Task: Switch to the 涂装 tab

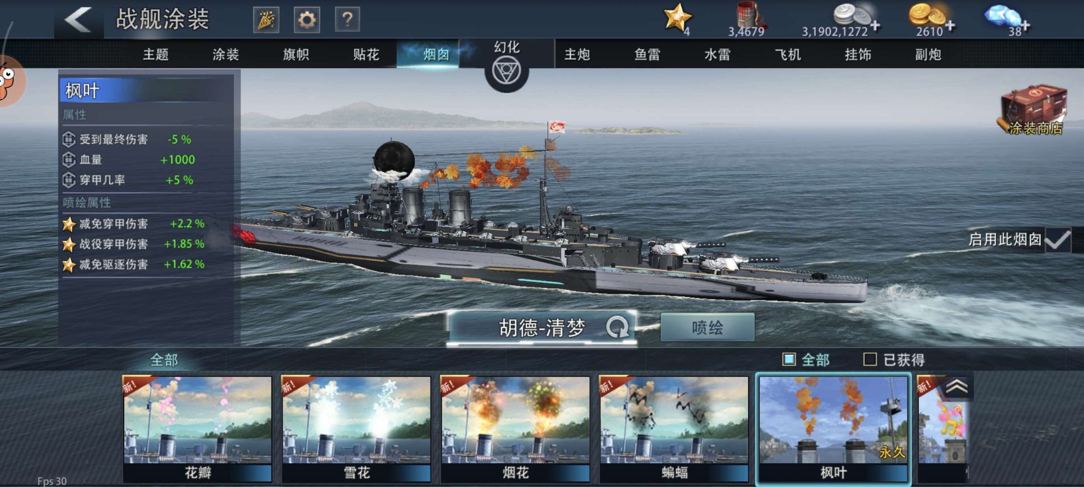Action: pyautogui.click(x=225, y=54)
